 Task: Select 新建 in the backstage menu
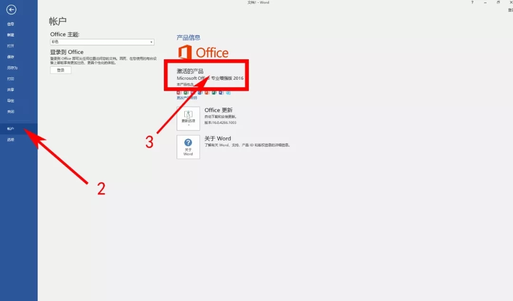(x=11, y=35)
